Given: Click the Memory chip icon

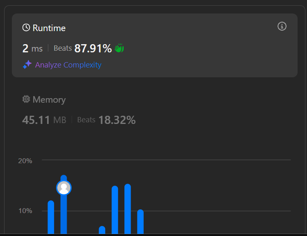Looking at the screenshot, I should [x=26, y=99].
